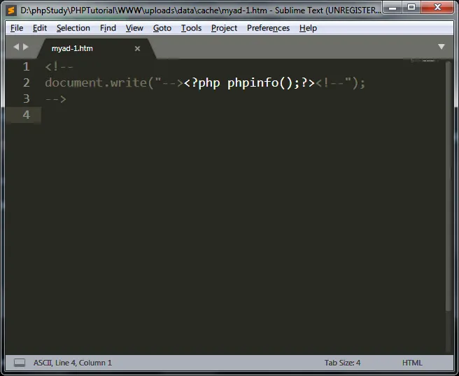This screenshot has height=376, width=459.
Task: Click the tab navigation left arrow
Action: pyautogui.click(x=16, y=47)
